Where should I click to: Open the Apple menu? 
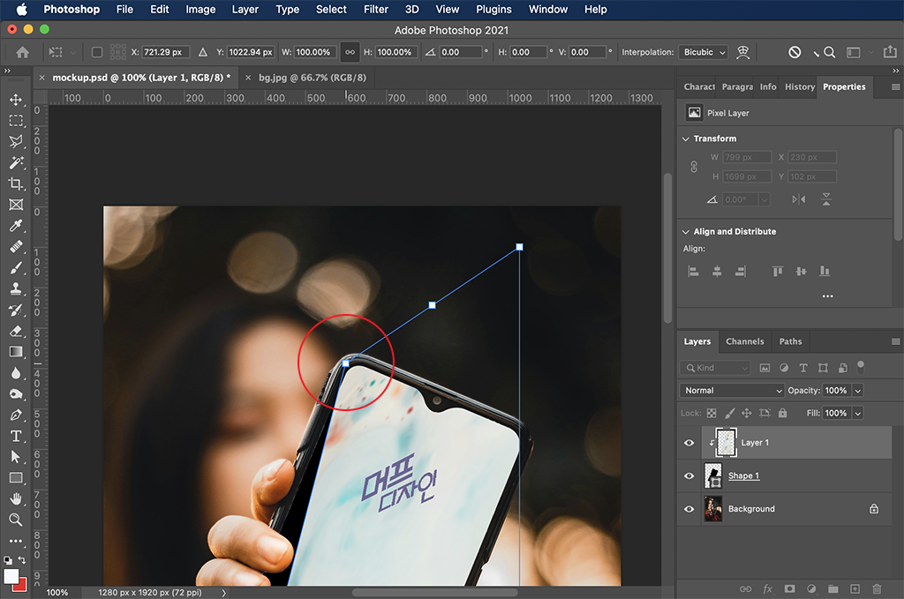(21, 9)
